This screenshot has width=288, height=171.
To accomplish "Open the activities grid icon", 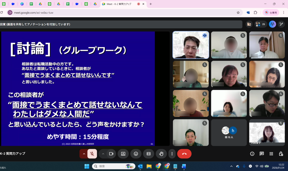I will [271, 154].
